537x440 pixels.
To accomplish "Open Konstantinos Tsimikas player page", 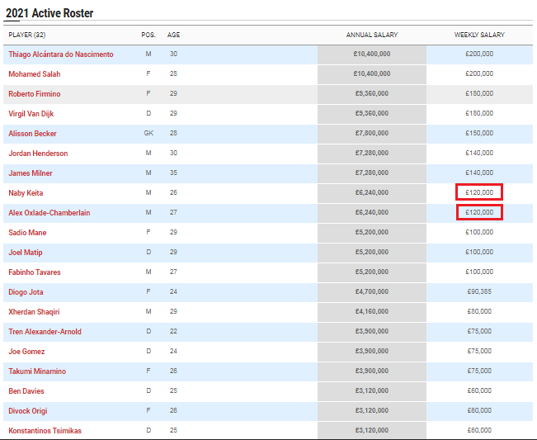I will 45,431.
